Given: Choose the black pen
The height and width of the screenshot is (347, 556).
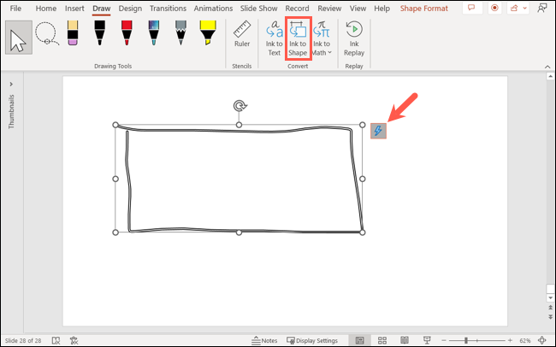Looking at the screenshot, I should 99,32.
